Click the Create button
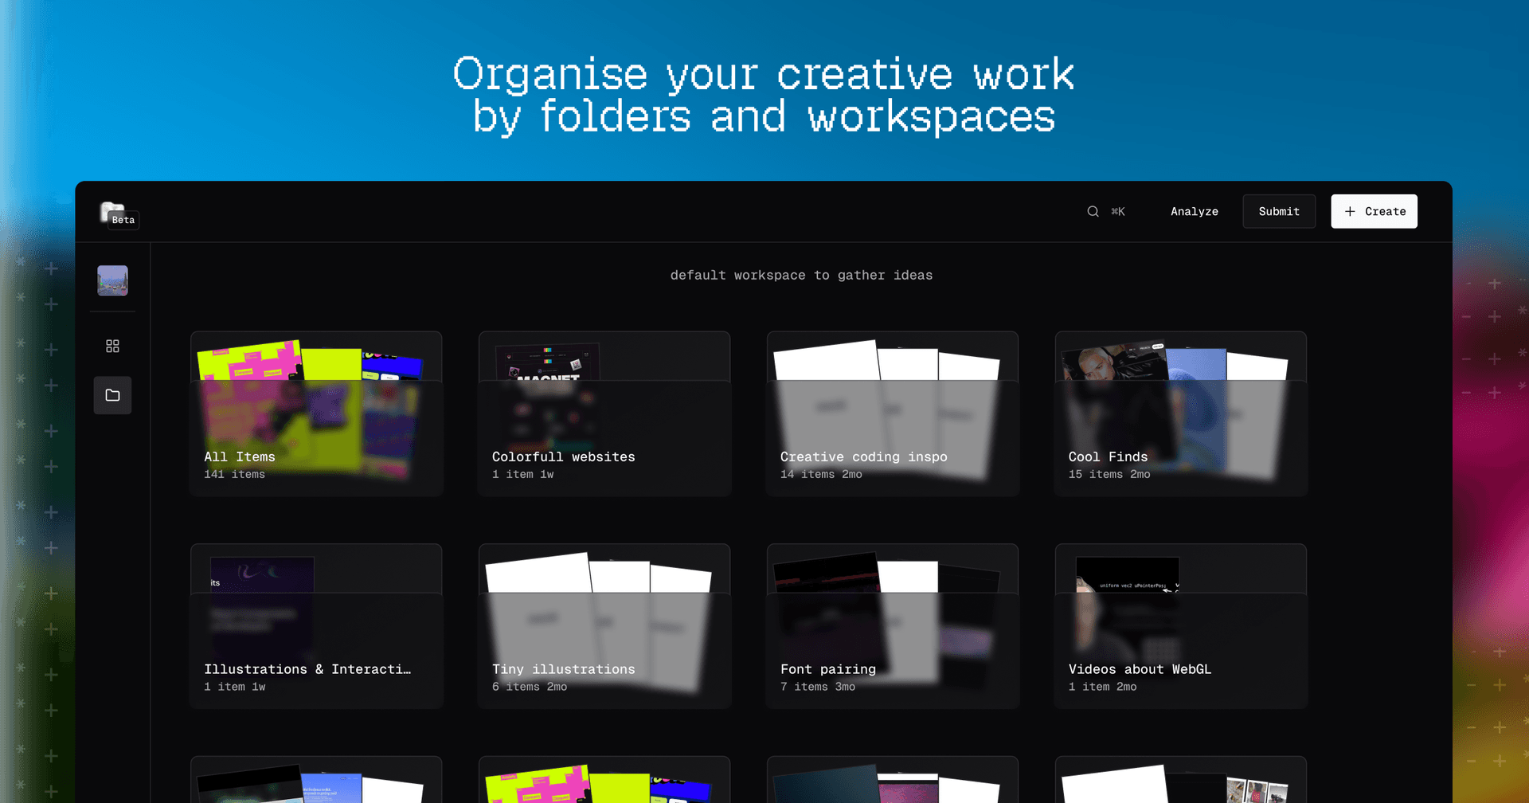The width and height of the screenshot is (1529, 803). pyautogui.click(x=1374, y=211)
